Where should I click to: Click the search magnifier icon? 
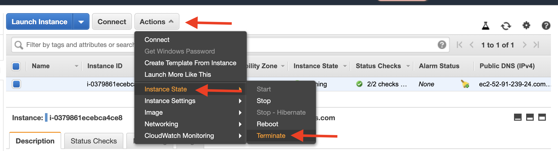pyautogui.click(x=19, y=45)
